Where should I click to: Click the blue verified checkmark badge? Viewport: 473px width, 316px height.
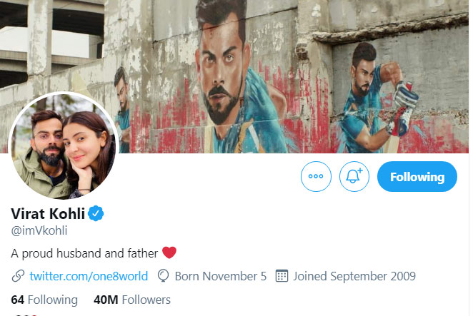pos(96,213)
